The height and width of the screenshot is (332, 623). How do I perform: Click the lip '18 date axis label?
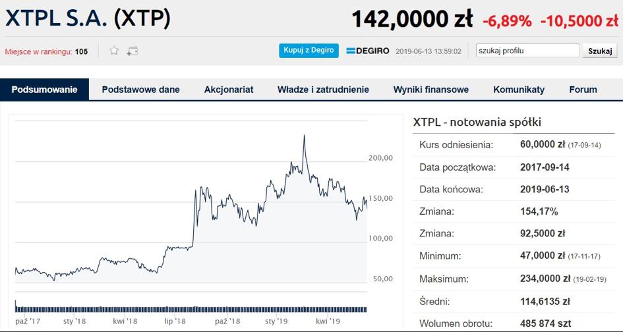(x=176, y=321)
